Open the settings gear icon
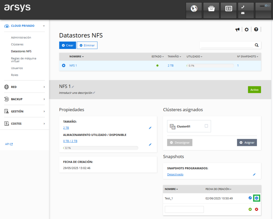 click(x=246, y=30)
